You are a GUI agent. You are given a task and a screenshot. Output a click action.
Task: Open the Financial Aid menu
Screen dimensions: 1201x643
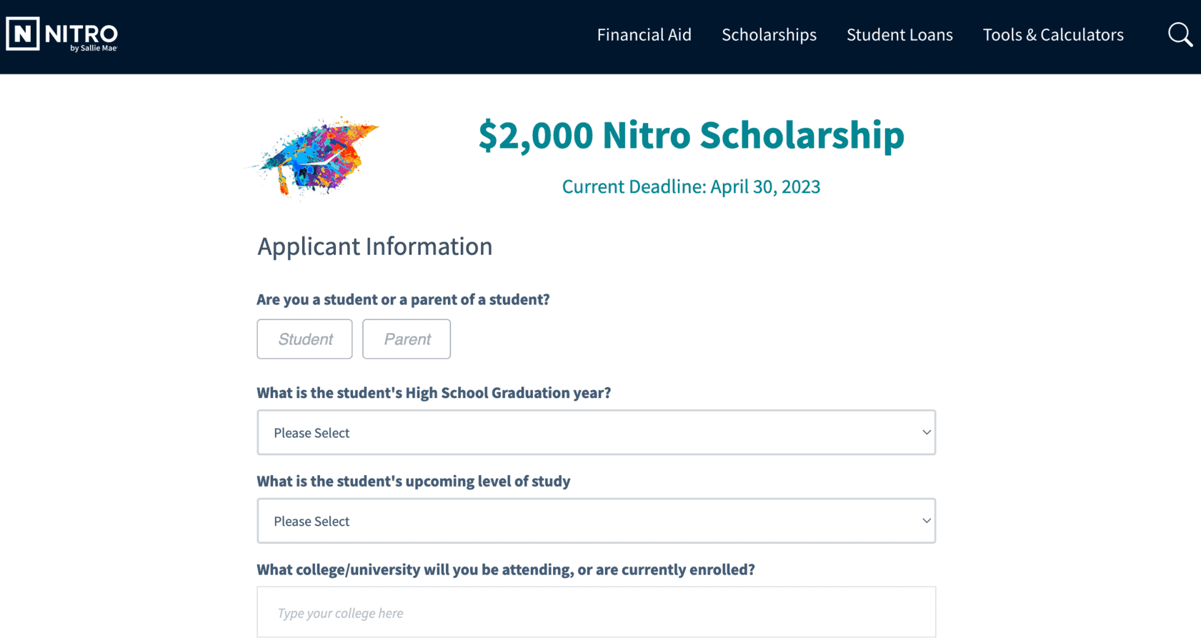(x=644, y=34)
